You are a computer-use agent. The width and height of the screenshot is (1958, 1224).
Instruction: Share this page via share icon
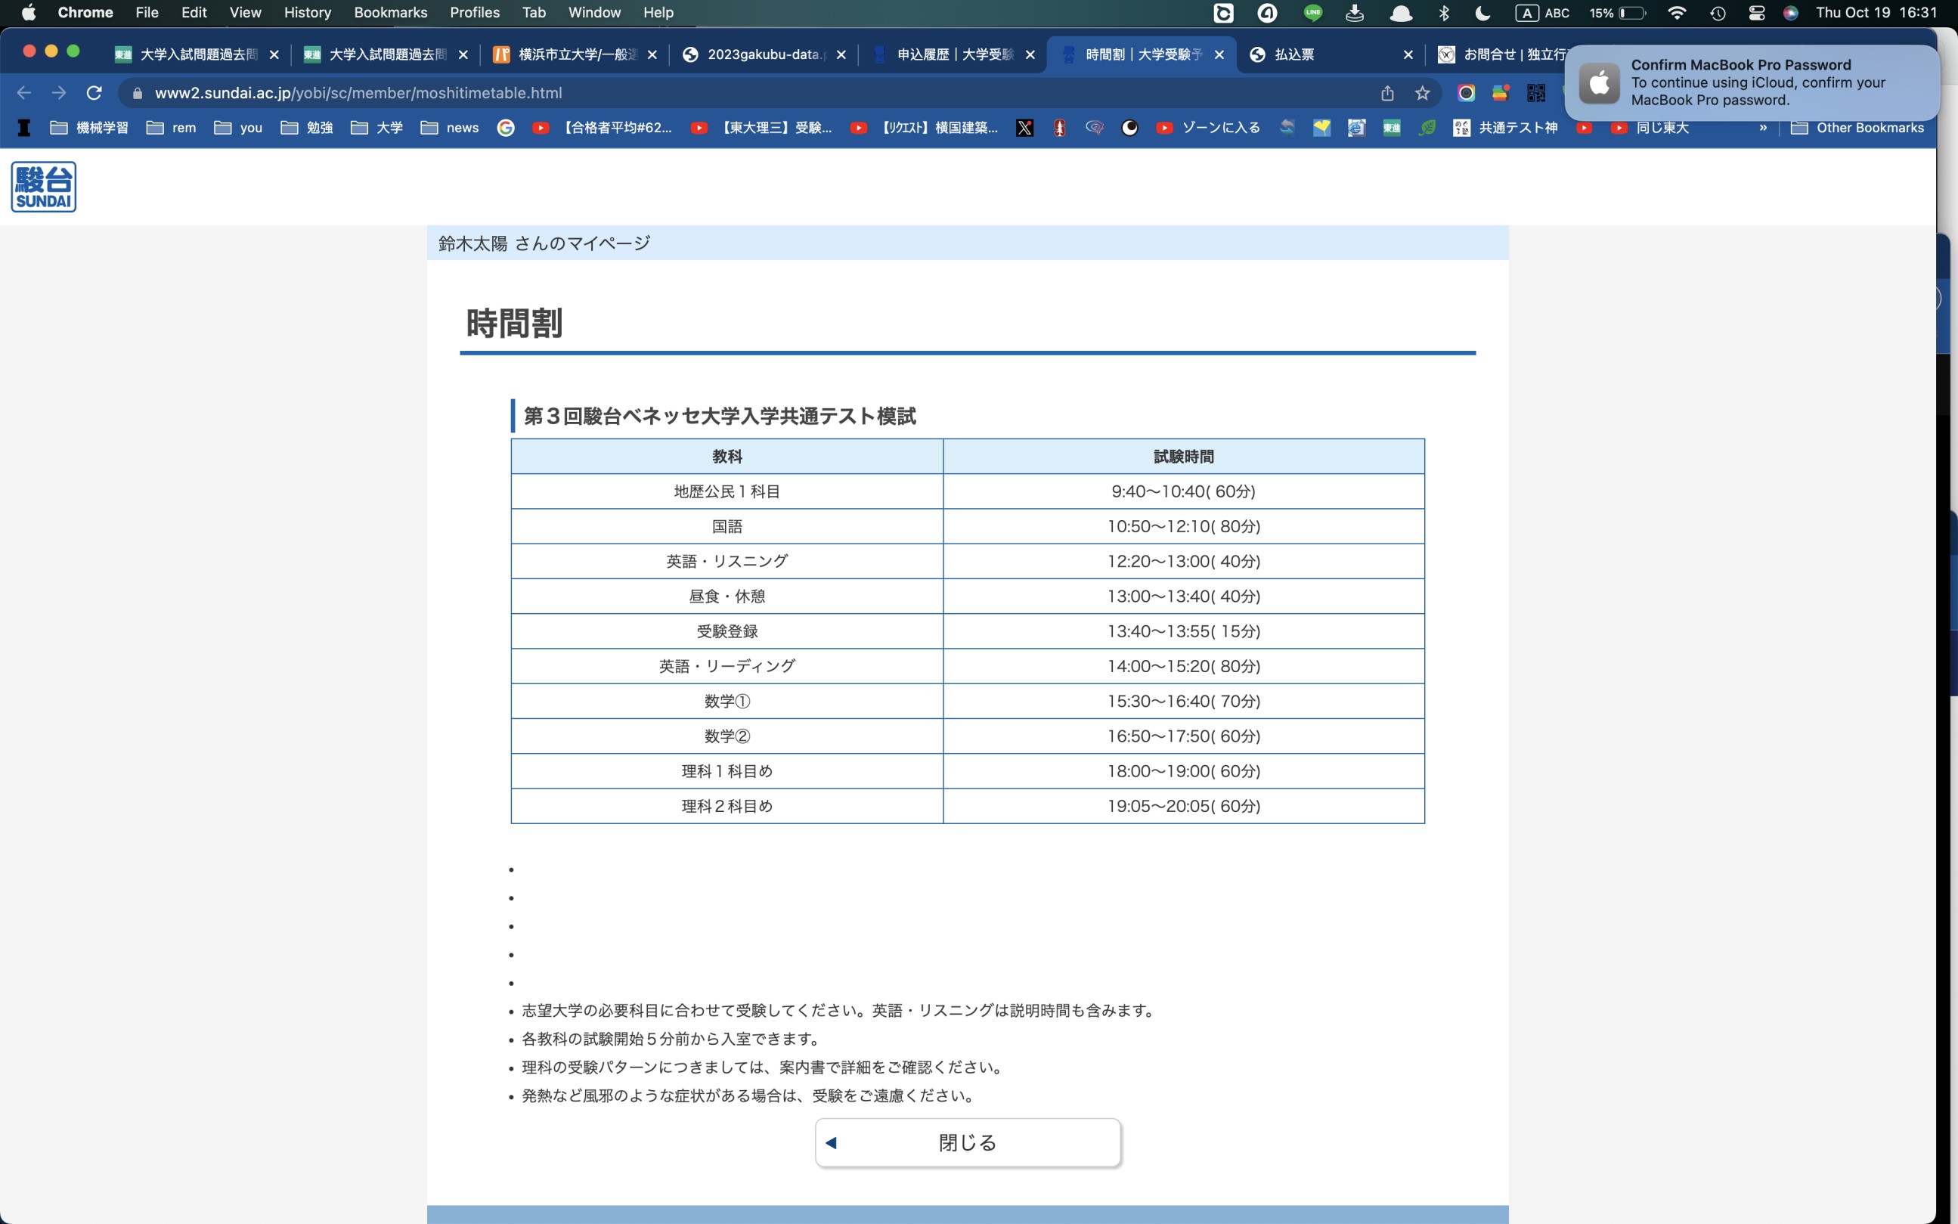[1387, 93]
